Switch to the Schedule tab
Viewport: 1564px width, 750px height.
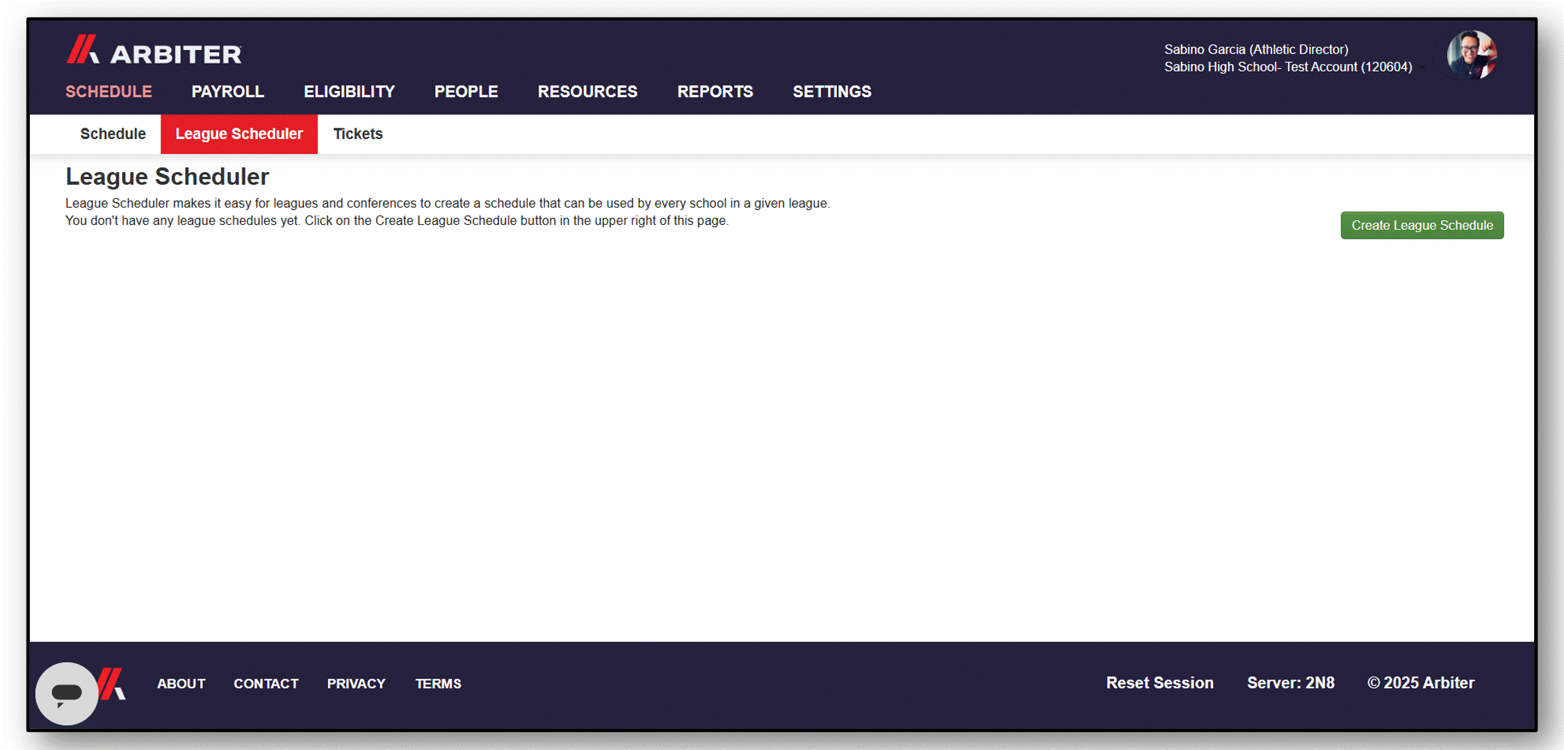[113, 134]
